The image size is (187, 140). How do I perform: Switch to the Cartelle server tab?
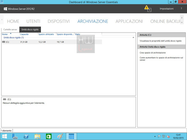point(10,29)
